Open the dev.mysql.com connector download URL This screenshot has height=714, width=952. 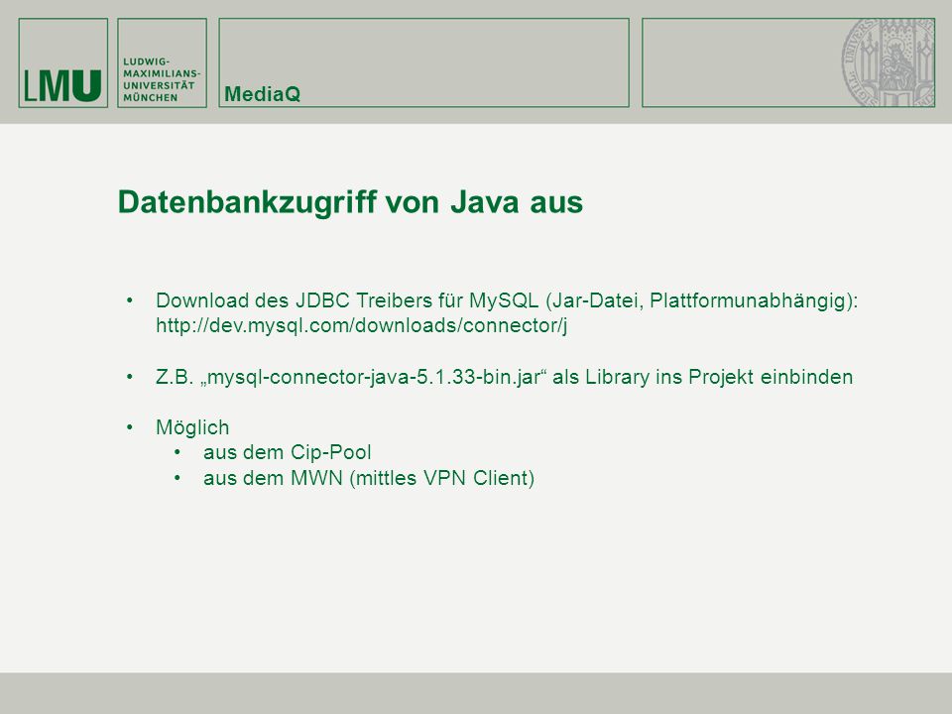[x=362, y=326]
